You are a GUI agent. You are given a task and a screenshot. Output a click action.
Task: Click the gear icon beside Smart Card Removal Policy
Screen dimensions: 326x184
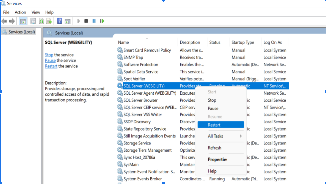[120, 50]
